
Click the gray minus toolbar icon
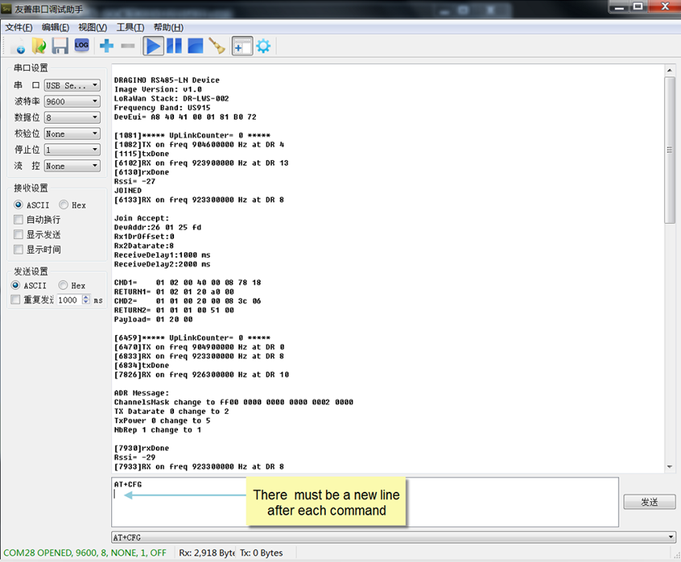click(128, 46)
